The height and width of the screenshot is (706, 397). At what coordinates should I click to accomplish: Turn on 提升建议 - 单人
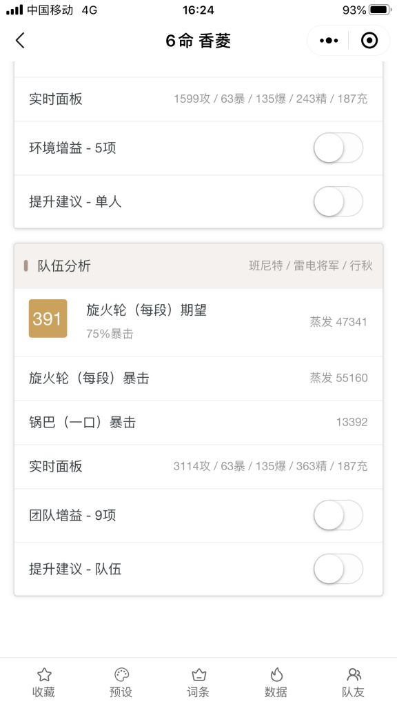pyautogui.click(x=338, y=201)
